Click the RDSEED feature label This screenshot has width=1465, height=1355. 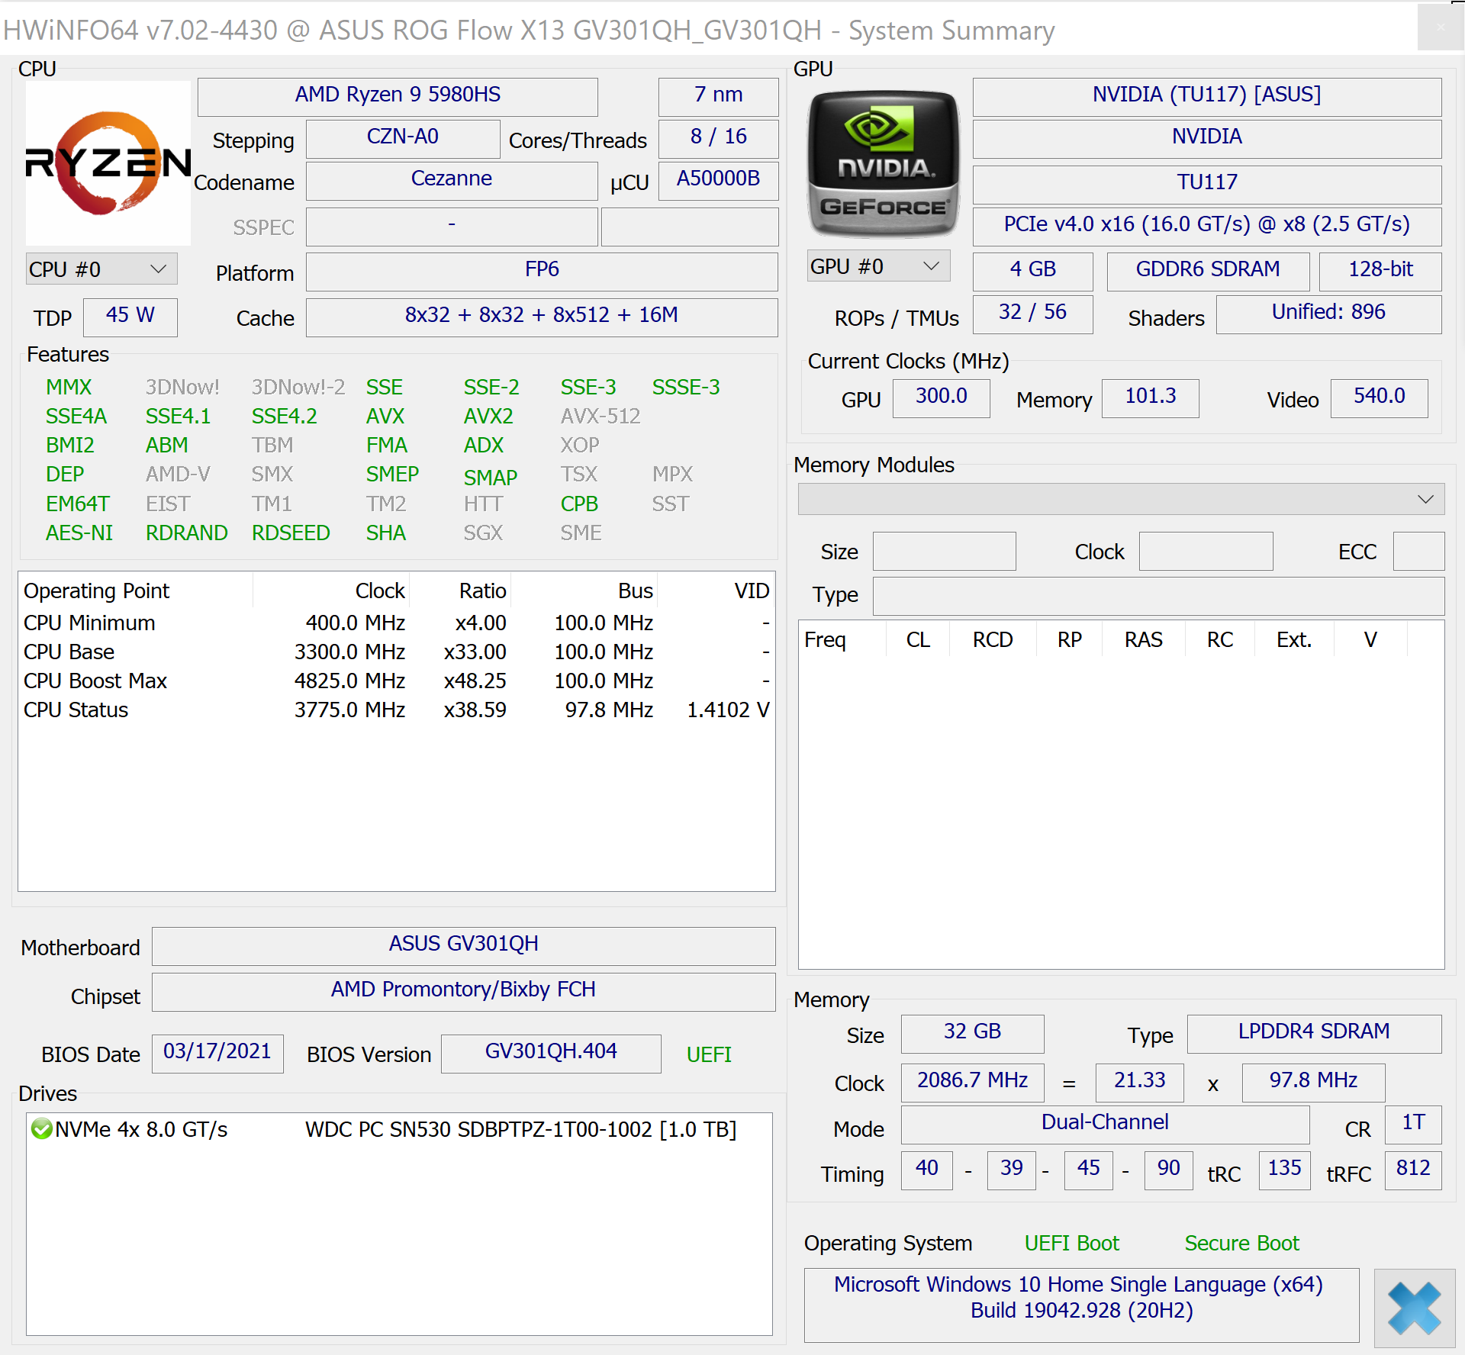[291, 533]
